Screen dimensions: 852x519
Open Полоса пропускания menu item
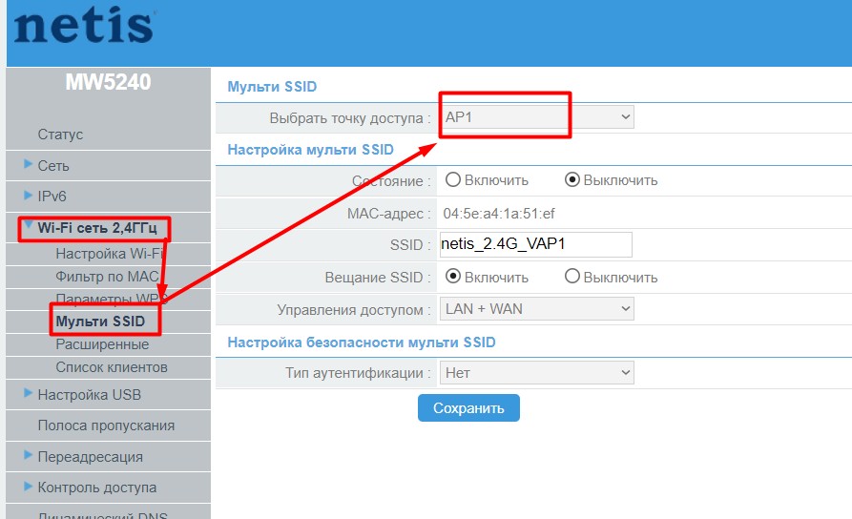point(106,426)
